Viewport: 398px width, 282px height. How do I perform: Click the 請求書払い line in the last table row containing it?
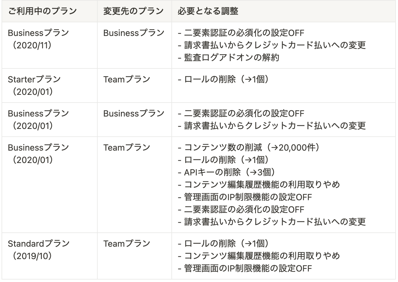click(x=272, y=222)
